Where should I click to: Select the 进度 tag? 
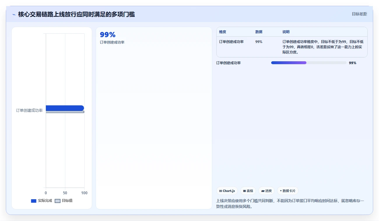[x=266, y=191]
